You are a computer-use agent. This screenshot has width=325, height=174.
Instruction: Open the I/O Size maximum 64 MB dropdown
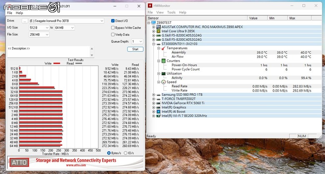coord(65,27)
